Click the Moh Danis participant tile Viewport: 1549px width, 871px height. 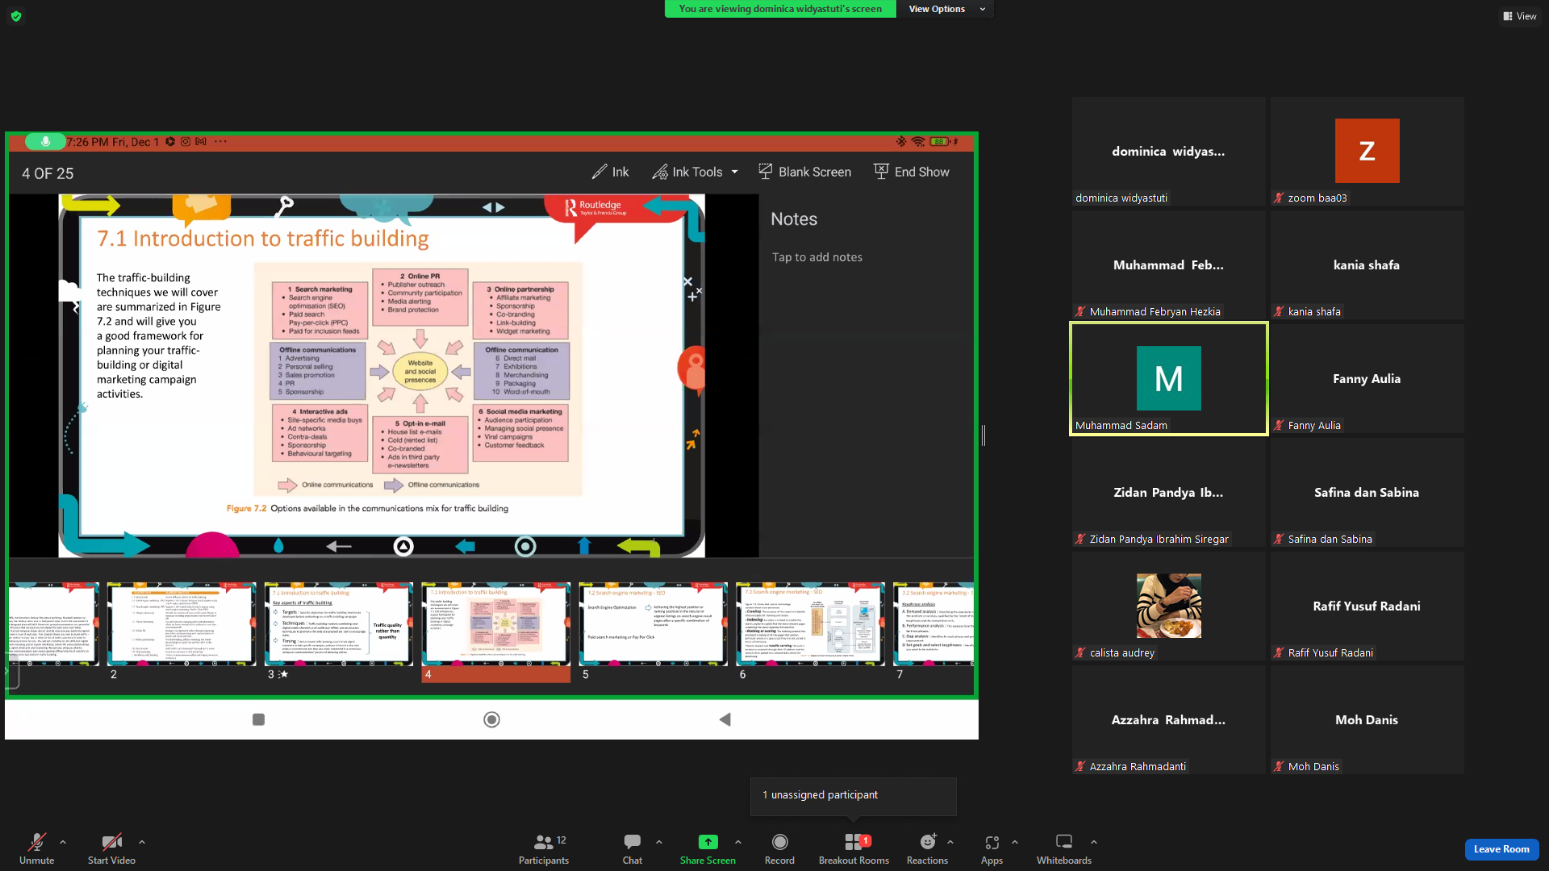pyautogui.click(x=1367, y=720)
